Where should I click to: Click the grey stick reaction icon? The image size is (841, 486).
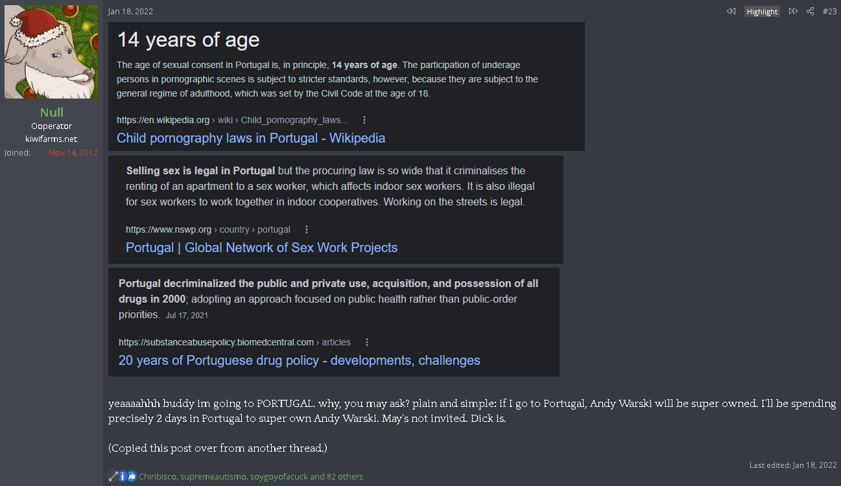(x=113, y=476)
